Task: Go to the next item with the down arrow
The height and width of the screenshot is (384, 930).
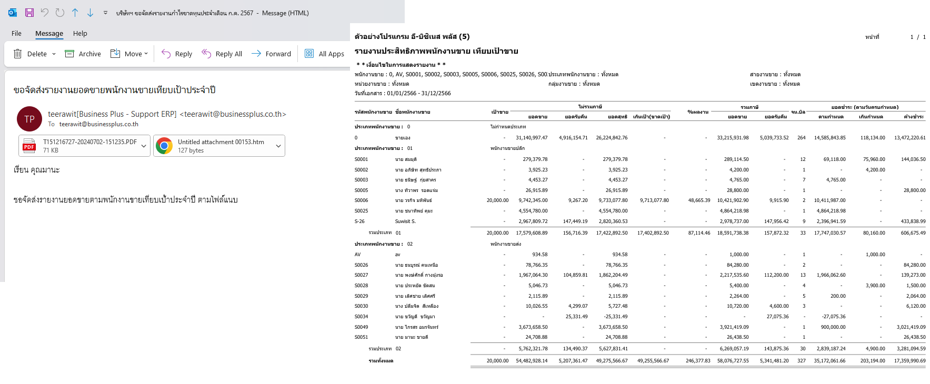Action: (x=91, y=13)
